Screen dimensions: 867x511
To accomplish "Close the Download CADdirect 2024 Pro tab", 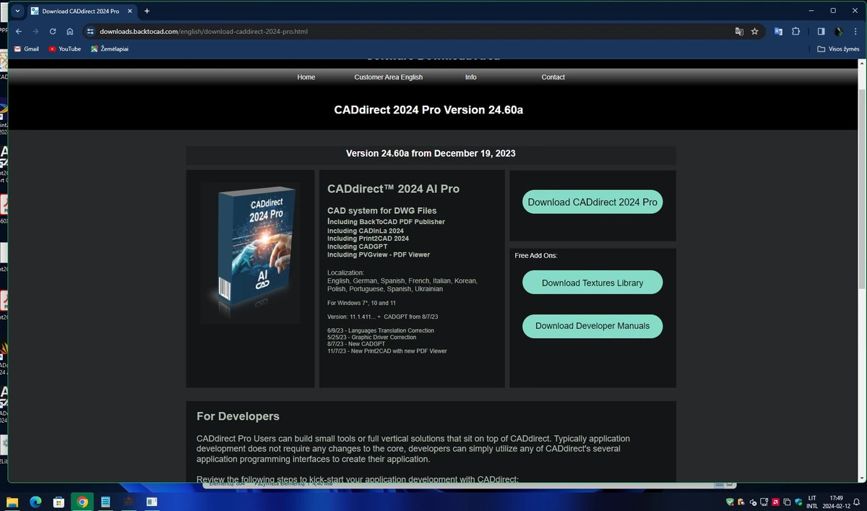I will click(x=131, y=11).
